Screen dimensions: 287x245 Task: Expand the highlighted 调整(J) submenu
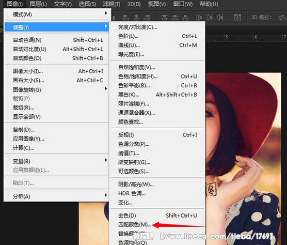pos(56,27)
